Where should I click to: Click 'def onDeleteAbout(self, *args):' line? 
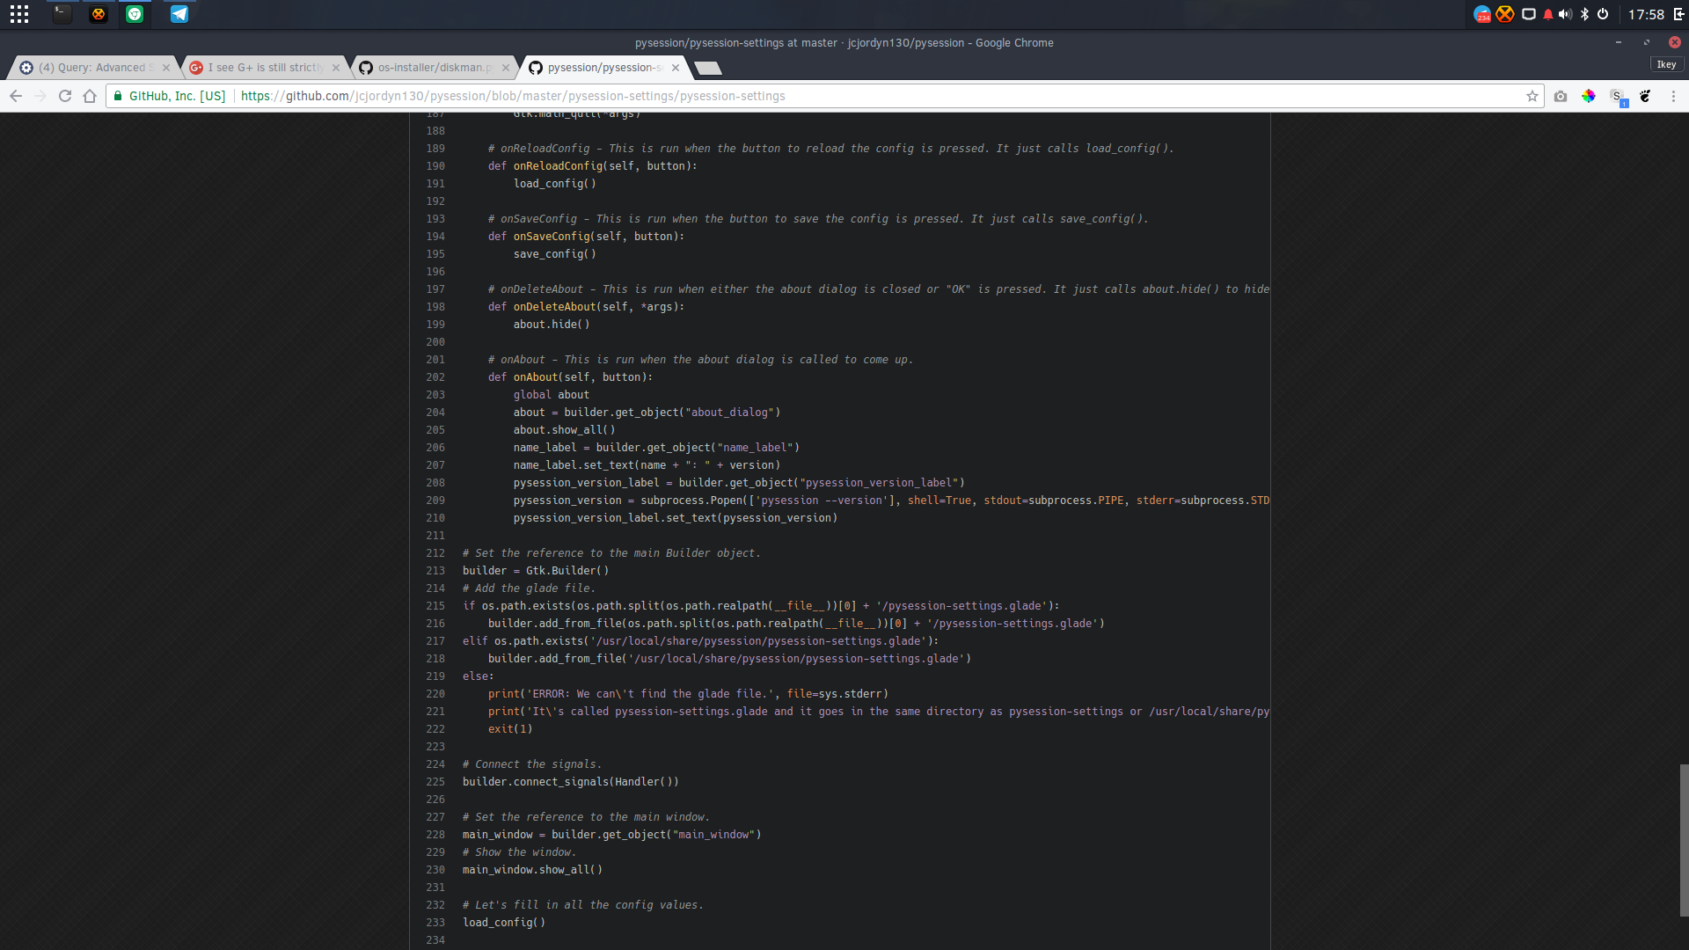[x=586, y=307]
